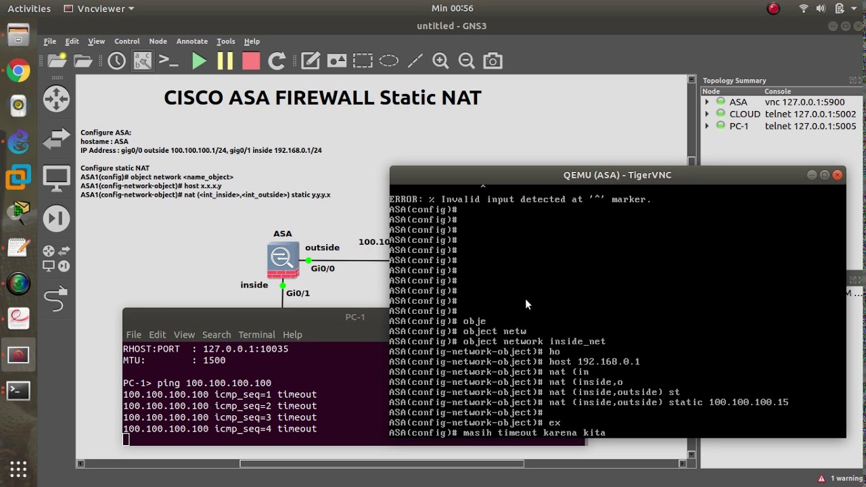Open the GNS3 Annotate menu
This screenshot has height=487, width=866.
point(192,41)
